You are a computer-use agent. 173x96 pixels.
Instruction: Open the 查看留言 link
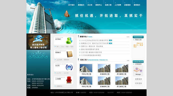138,79
